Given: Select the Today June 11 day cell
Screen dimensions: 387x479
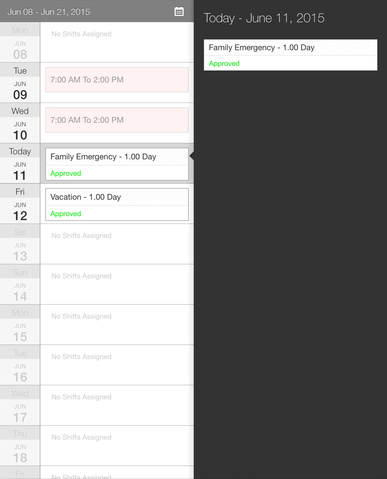Looking at the screenshot, I should pos(20,163).
